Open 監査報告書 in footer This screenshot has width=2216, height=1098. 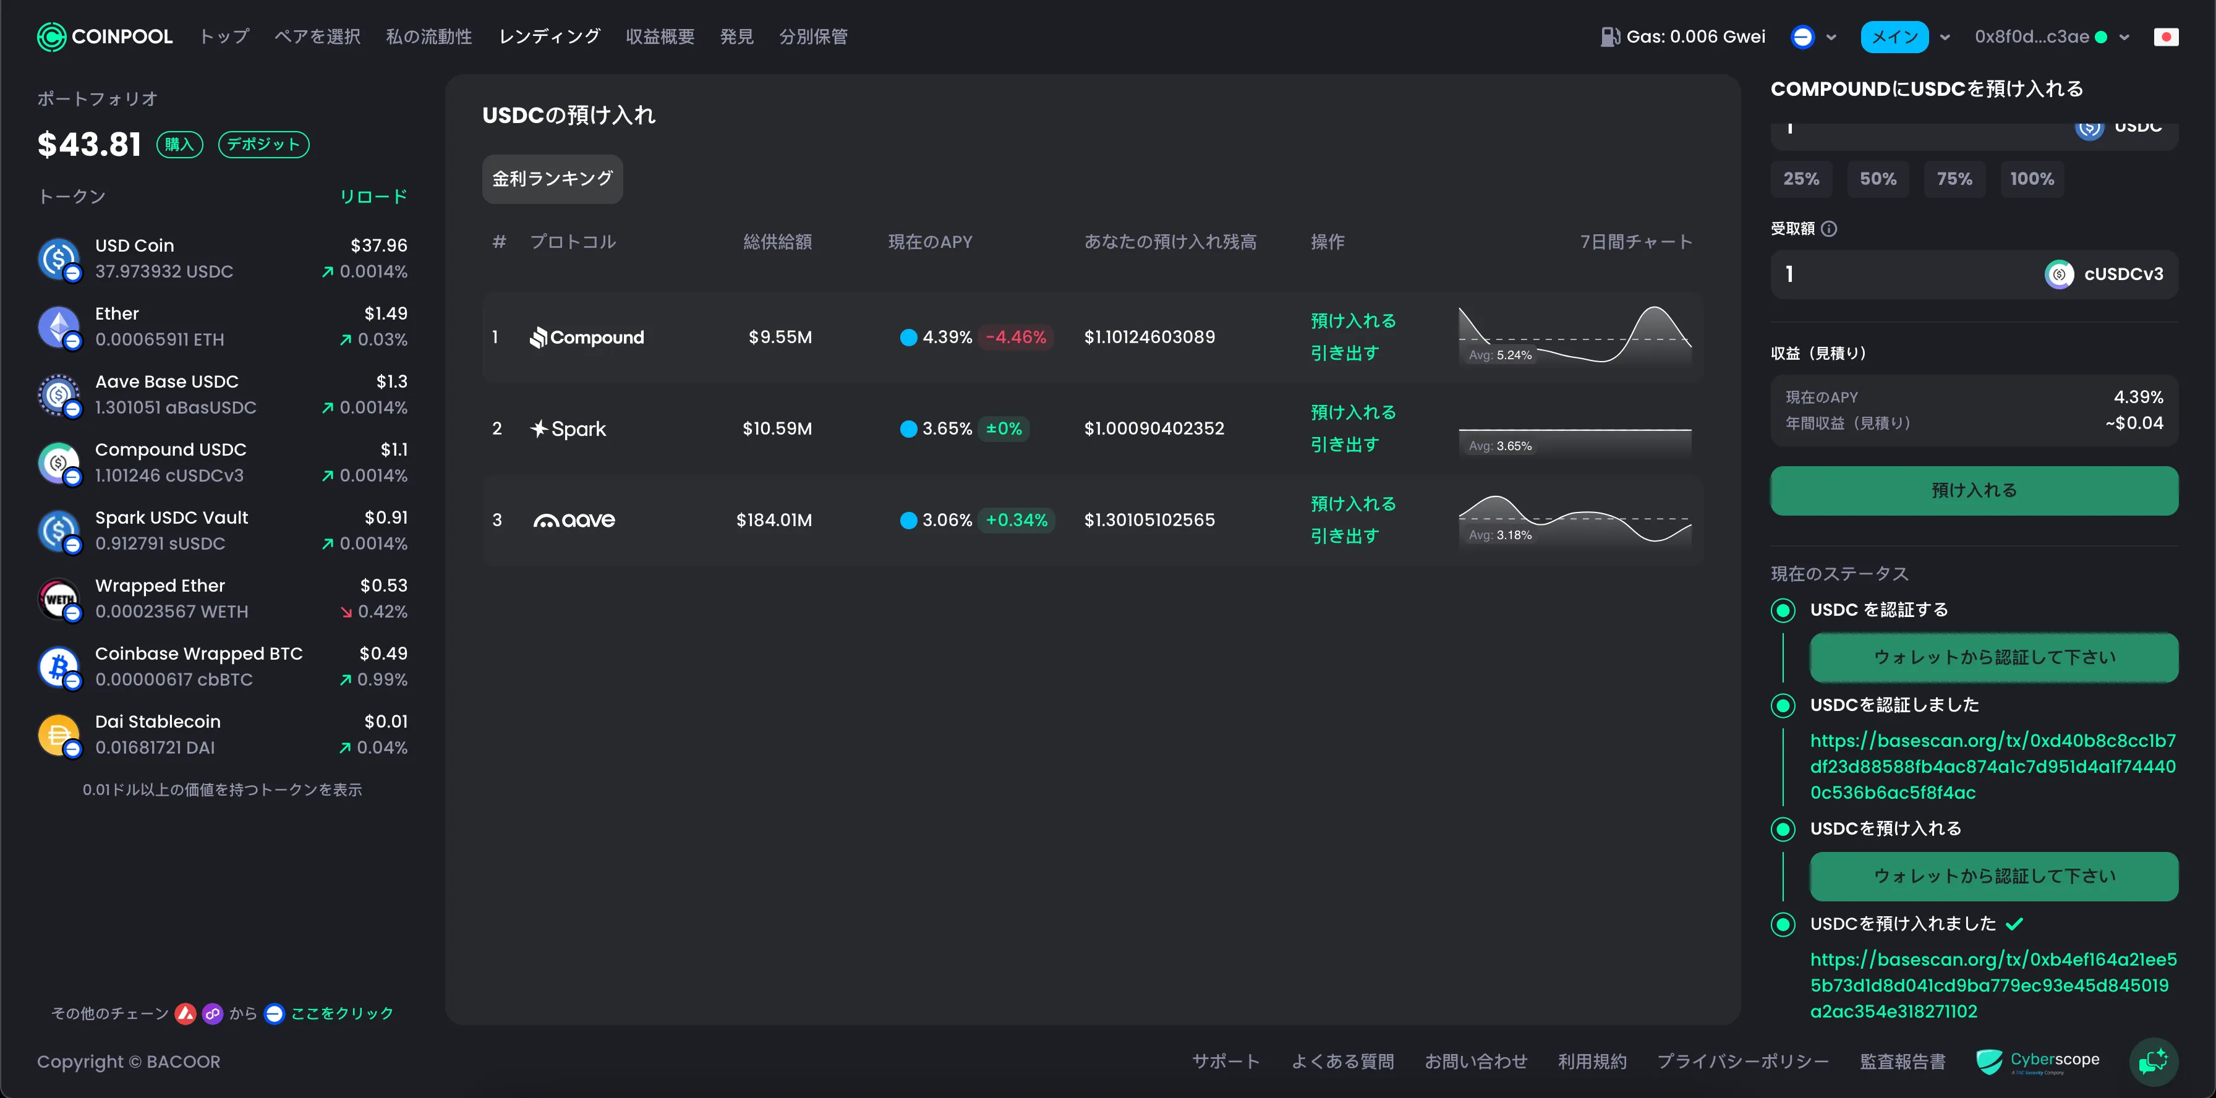click(x=1903, y=1062)
